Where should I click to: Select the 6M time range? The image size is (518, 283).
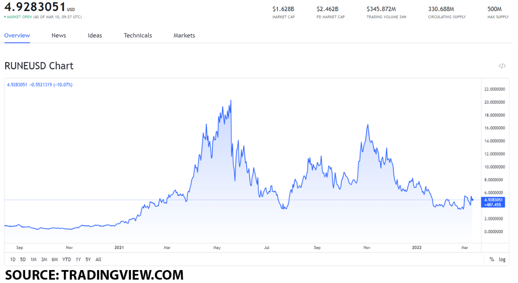click(54, 260)
